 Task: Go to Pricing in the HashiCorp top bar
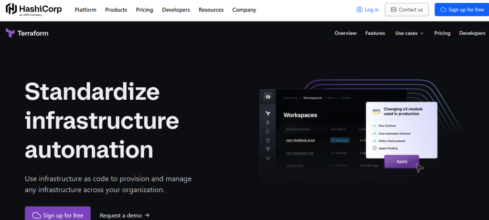tap(144, 10)
